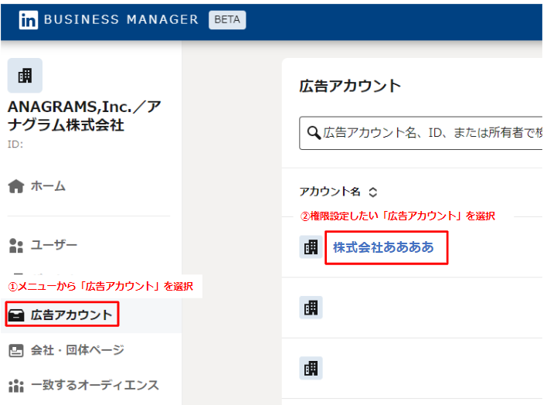Screen dimensions: 547x405
Task: Click ANAGRAMS,Inc.／アナグラム株式会社 company name
Action: [84, 116]
